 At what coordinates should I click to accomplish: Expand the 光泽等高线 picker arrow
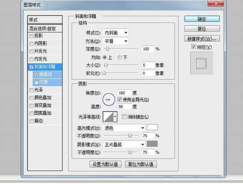[115, 117]
